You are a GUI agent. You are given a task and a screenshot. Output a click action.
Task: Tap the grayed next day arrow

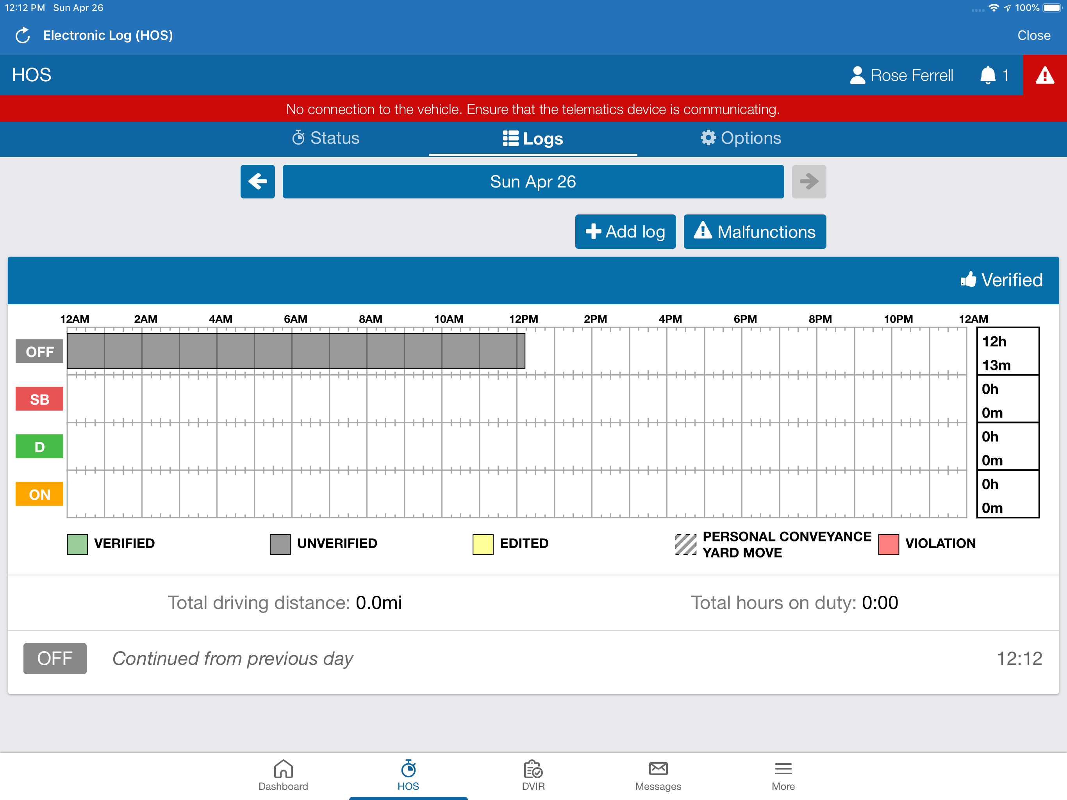[808, 181]
